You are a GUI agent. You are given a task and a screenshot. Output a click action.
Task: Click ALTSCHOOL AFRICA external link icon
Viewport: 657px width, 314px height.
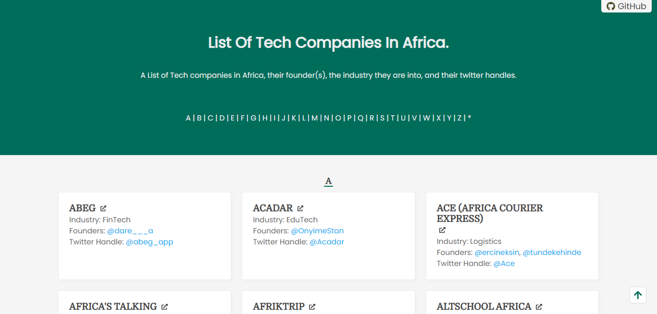point(539,306)
